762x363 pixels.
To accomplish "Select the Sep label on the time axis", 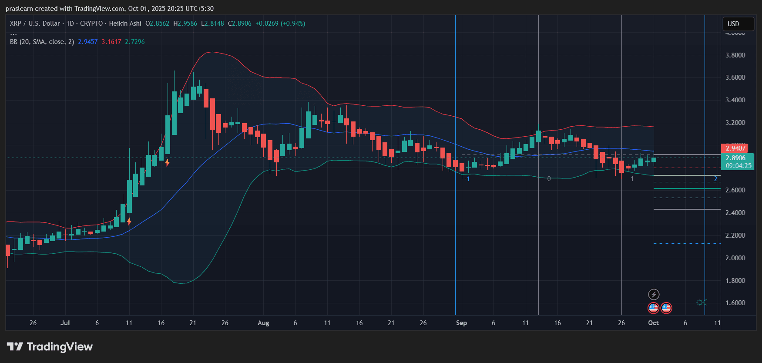I will tap(461, 323).
